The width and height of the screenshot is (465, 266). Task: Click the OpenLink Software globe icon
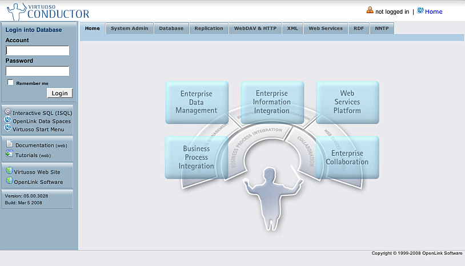coord(9,181)
